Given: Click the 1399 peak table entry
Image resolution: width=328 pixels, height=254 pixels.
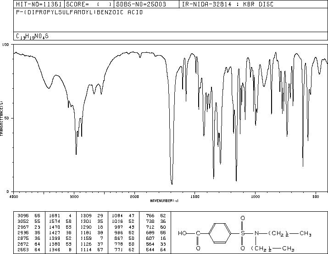Looking at the screenshot, I should (60, 238).
